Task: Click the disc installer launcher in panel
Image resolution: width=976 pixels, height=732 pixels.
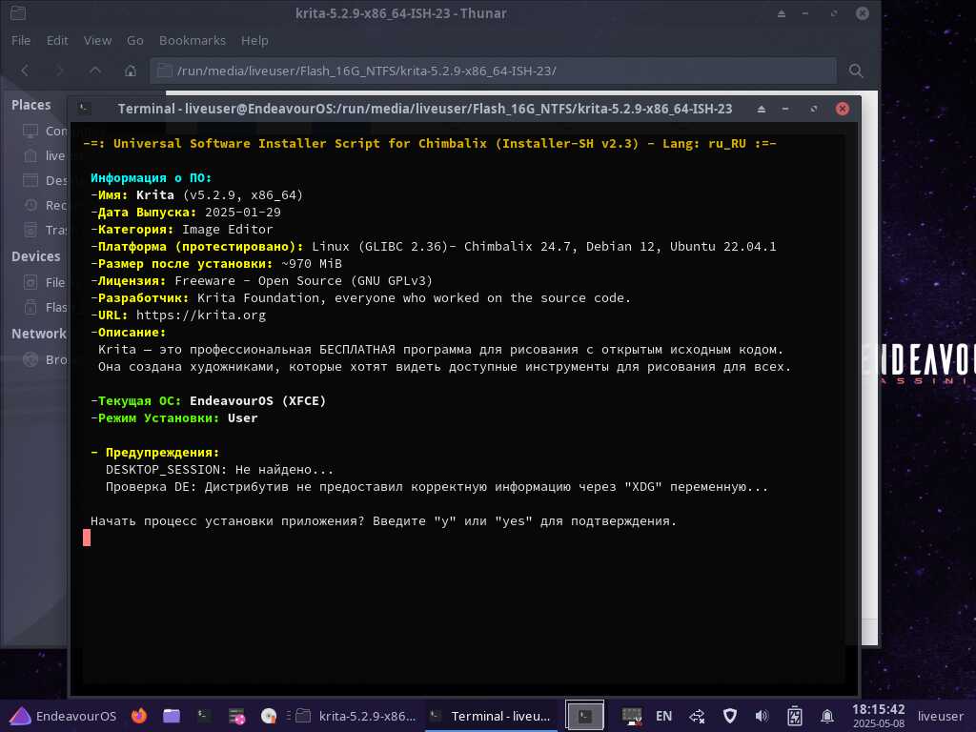Action: click(268, 717)
